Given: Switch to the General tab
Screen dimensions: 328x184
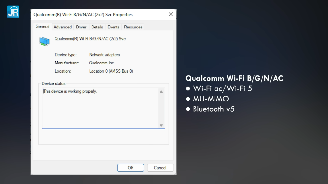Looking at the screenshot, I should coord(42,27).
